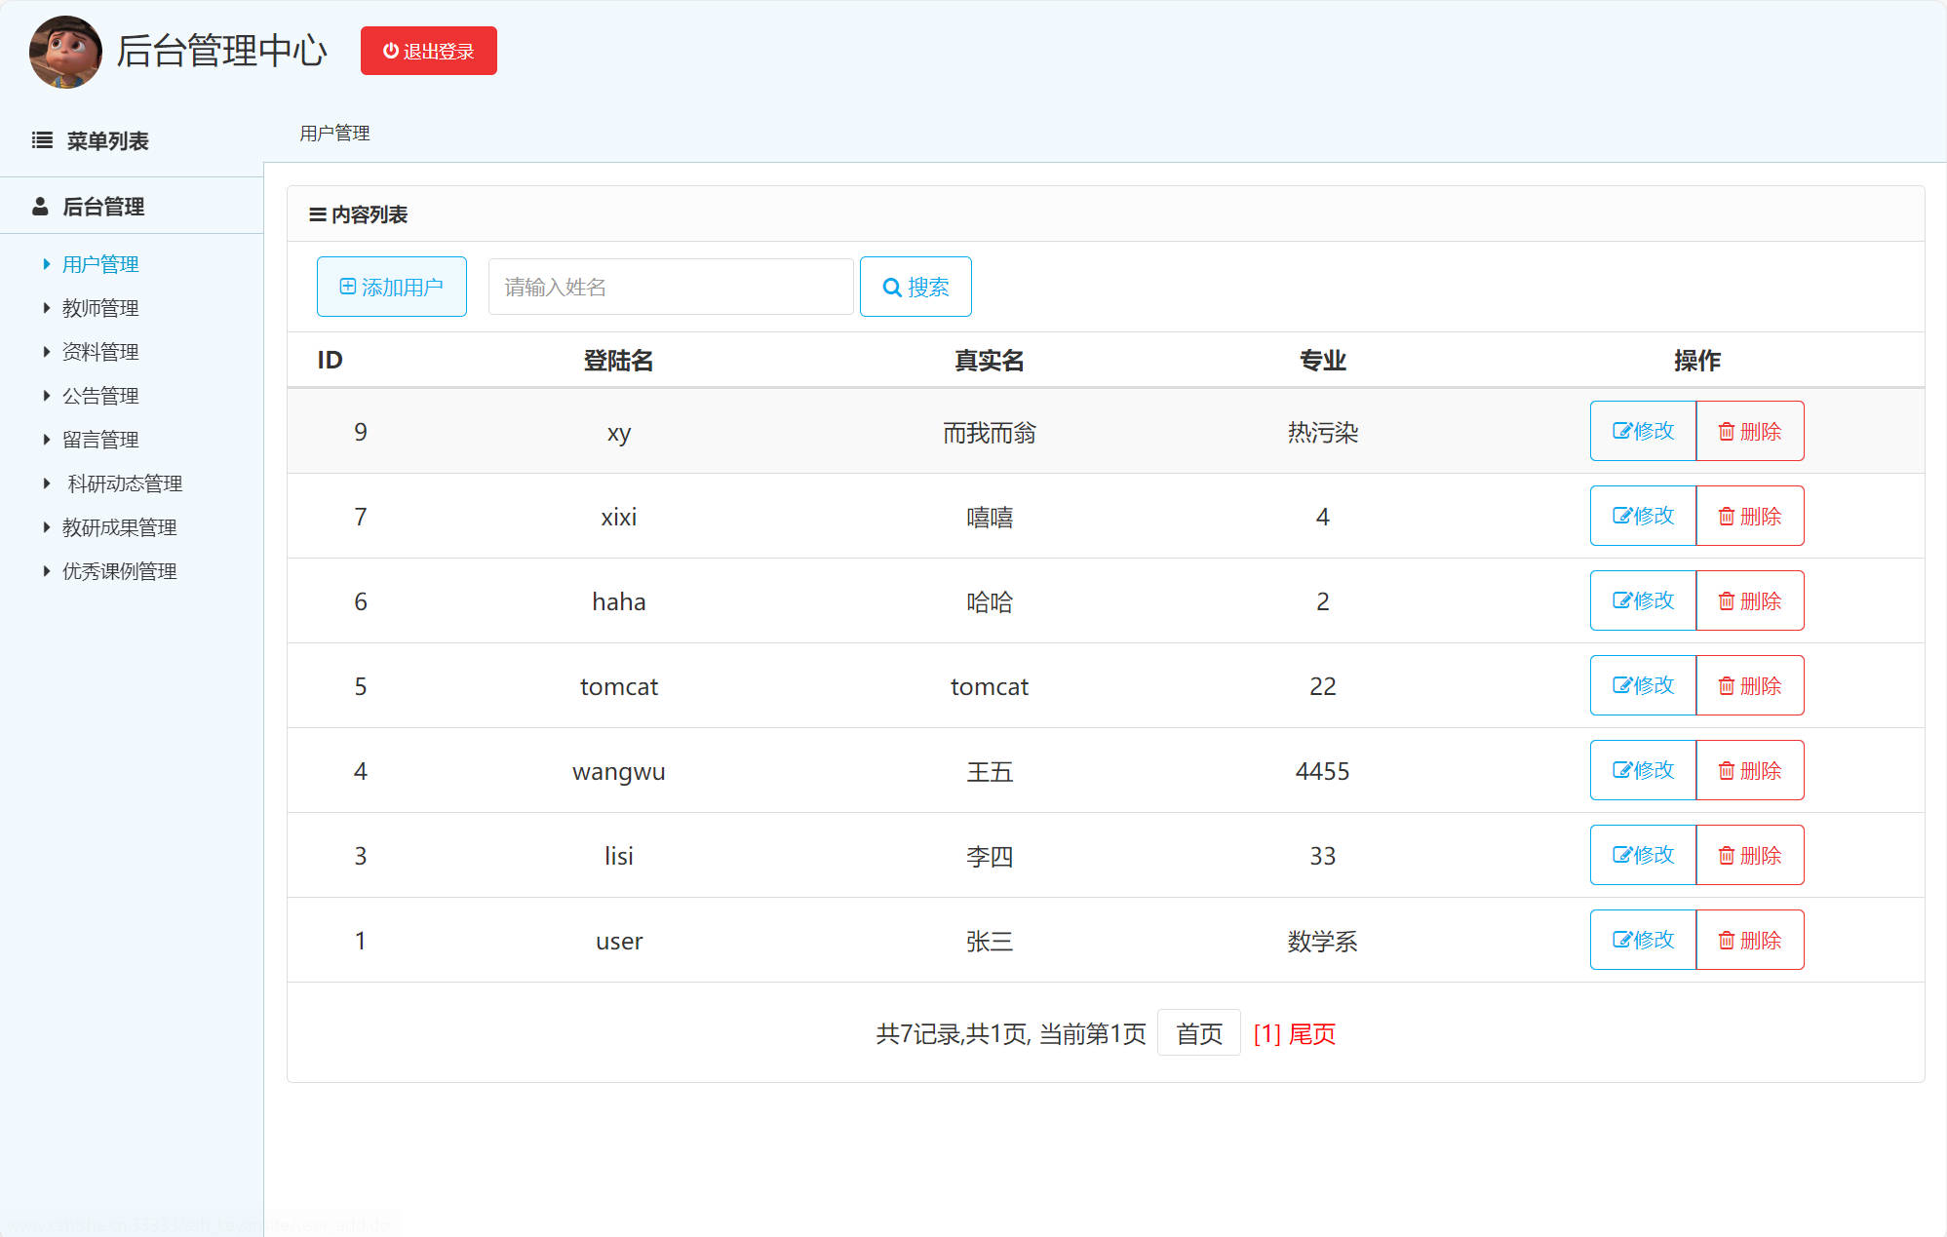
Task: Open 优秀课例管理 in the sidebar
Action: pyautogui.click(x=120, y=571)
